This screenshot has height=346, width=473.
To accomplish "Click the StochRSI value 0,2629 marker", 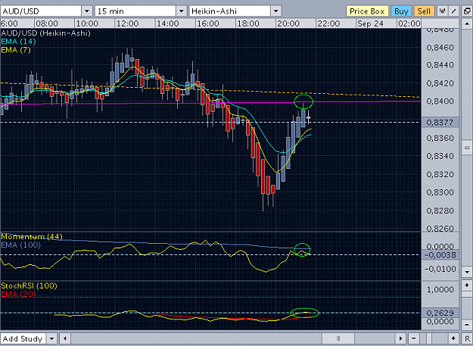I will (440, 313).
